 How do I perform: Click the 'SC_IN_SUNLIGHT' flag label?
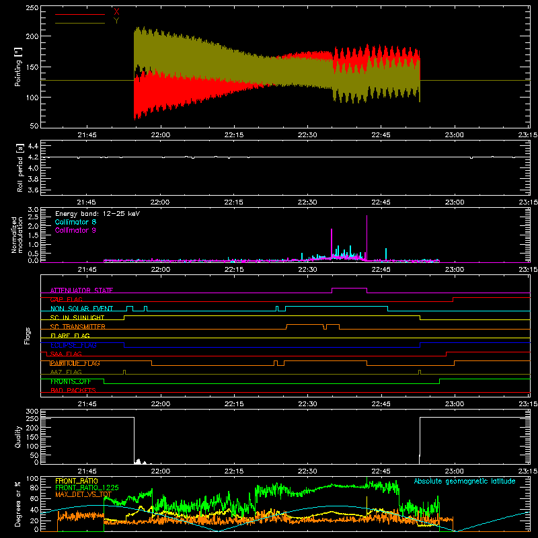(x=77, y=317)
